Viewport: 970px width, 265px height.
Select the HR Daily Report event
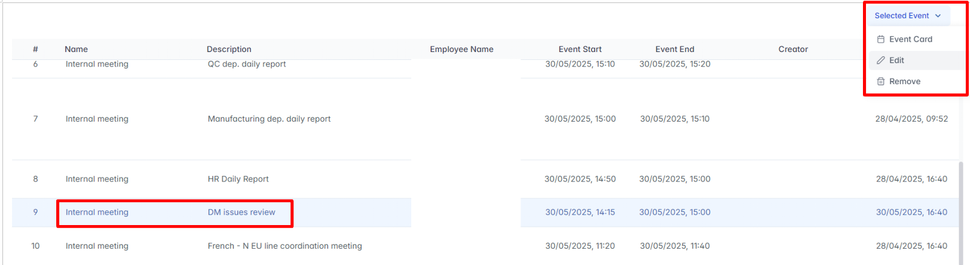tap(238, 179)
